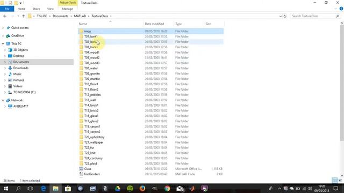The height and width of the screenshot is (193, 344).
Task: Click the volume speaker tray icon
Action: (x=310, y=188)
